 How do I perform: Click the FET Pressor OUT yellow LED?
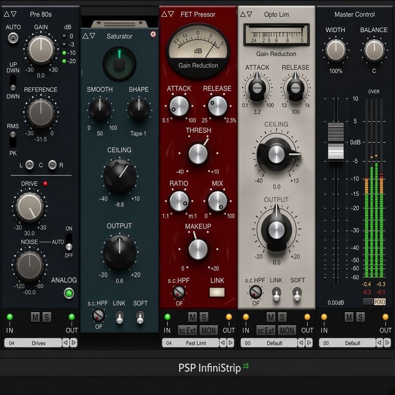229,317
